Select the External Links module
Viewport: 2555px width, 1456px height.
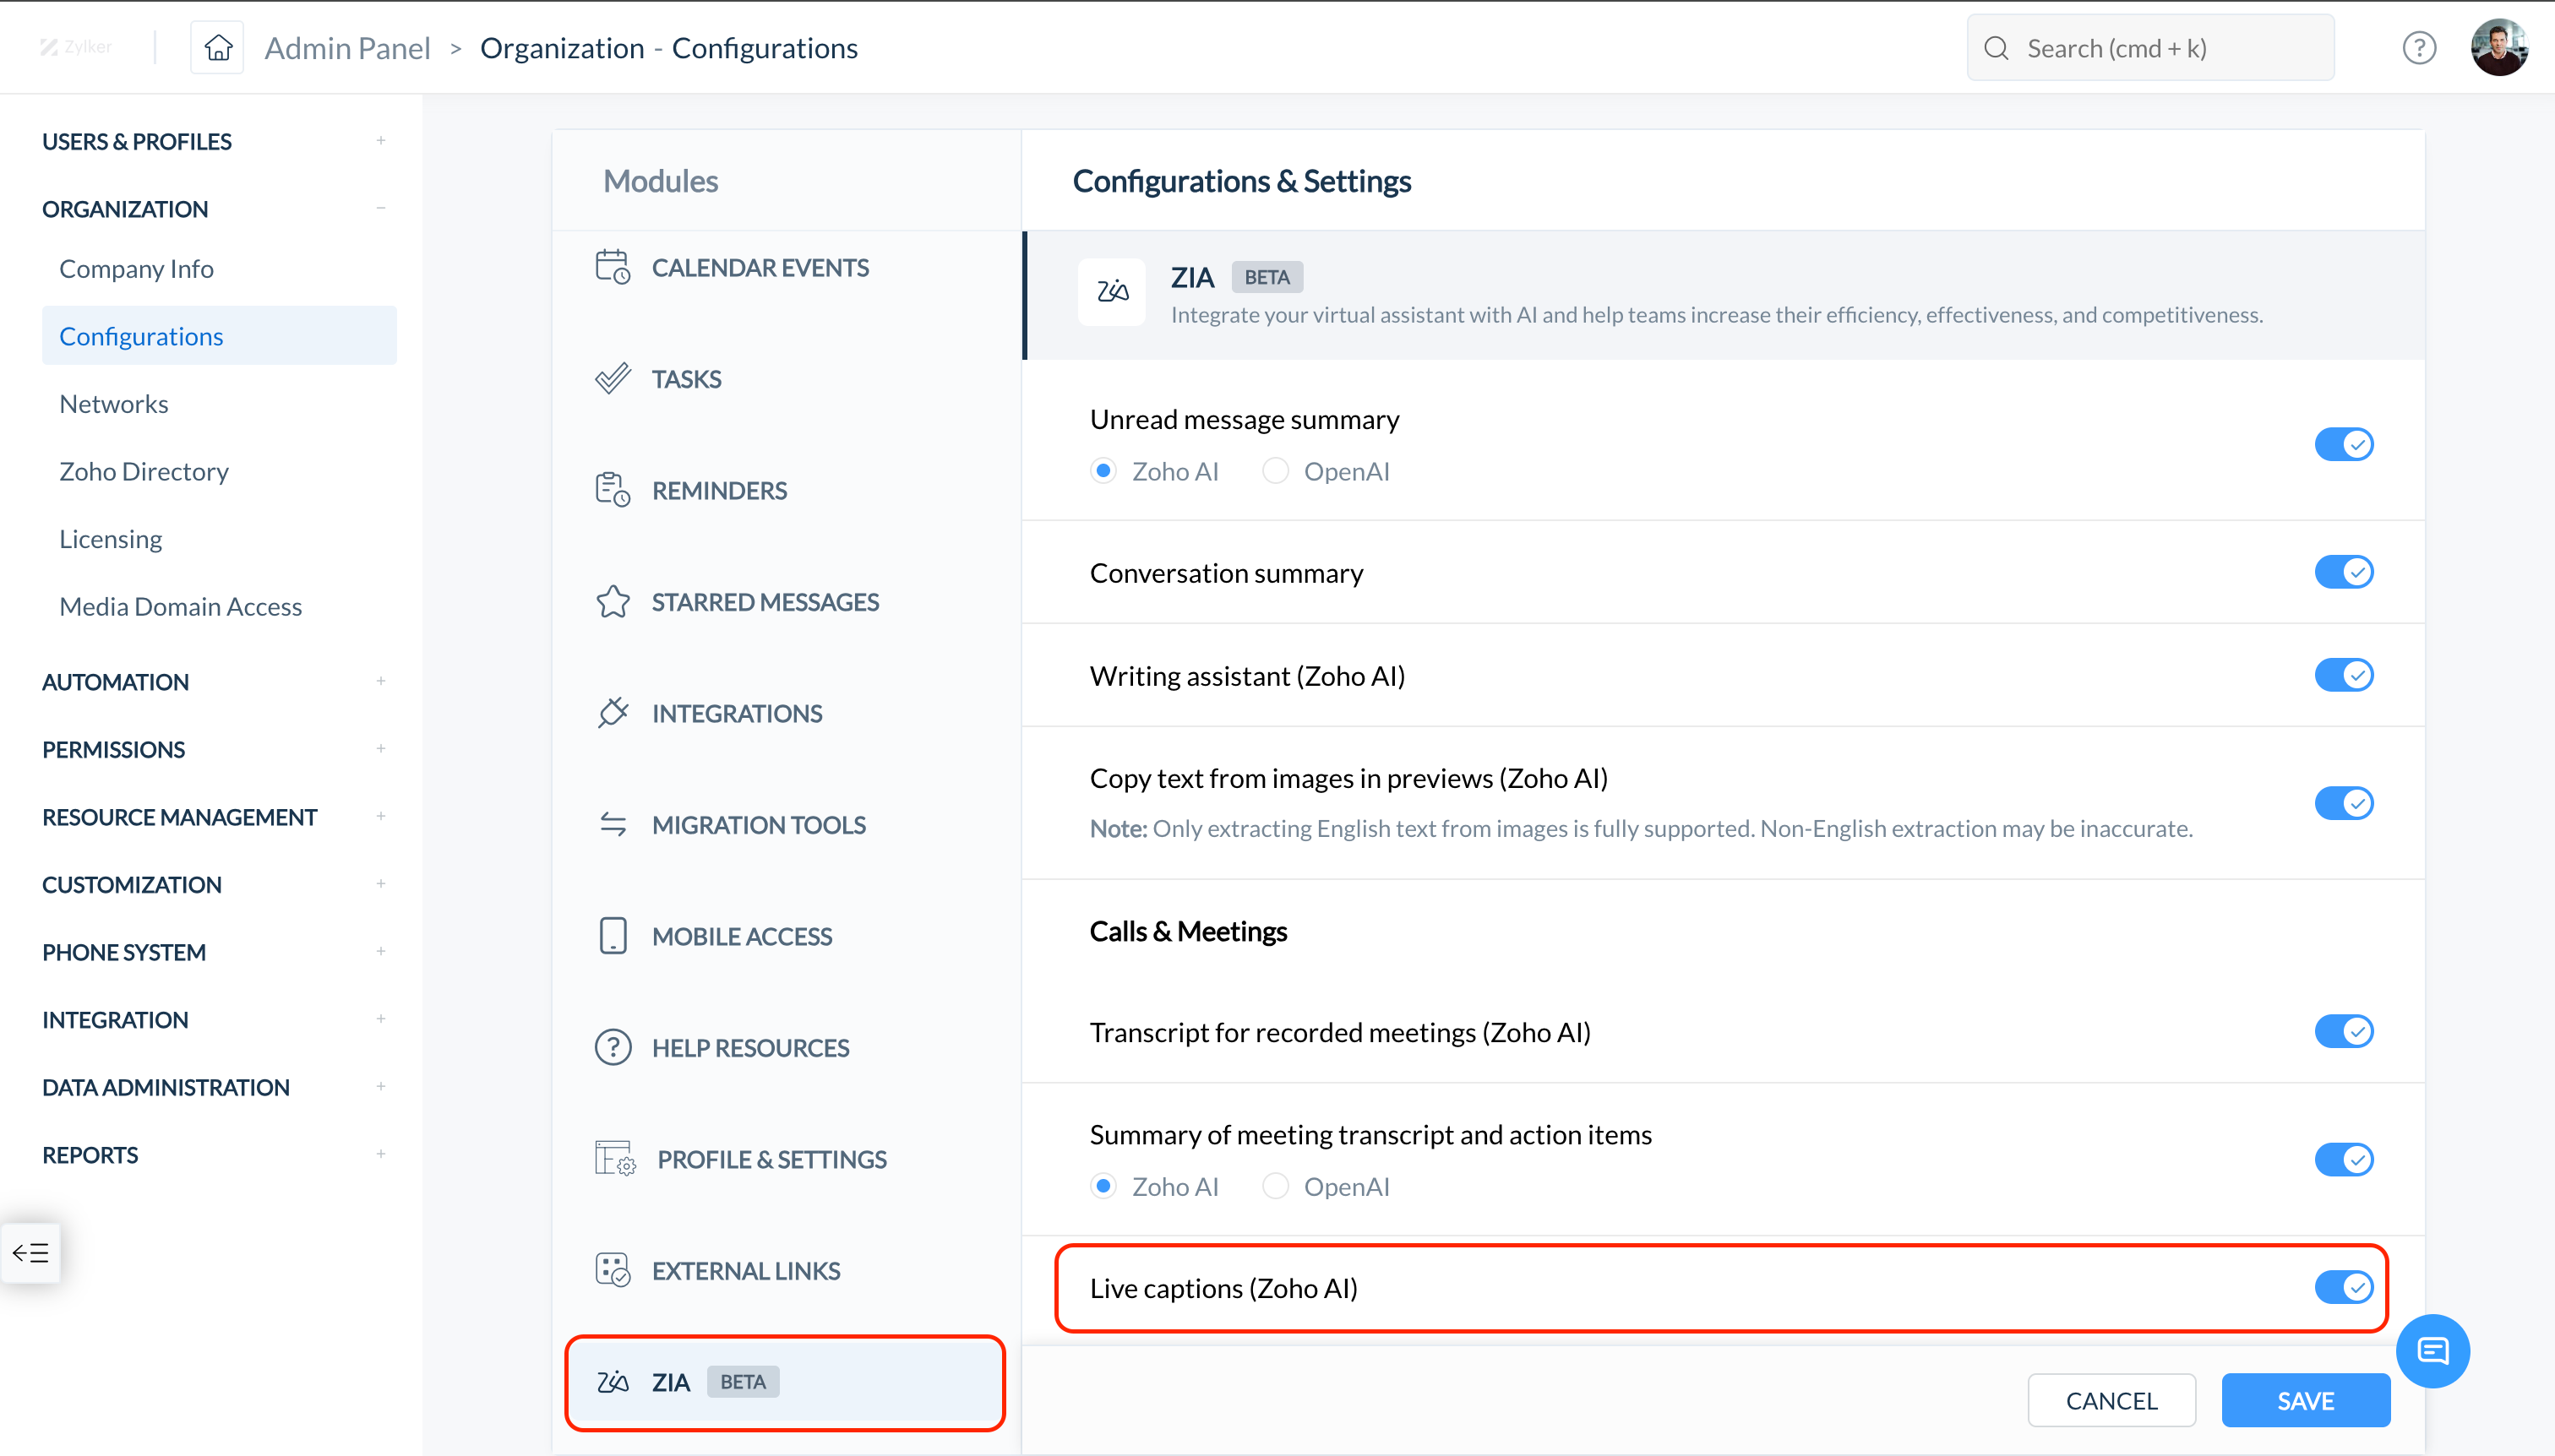(x=785, y=1270)
